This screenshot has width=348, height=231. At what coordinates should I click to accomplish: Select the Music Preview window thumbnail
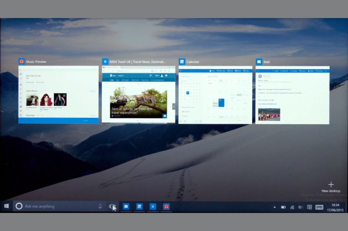(x=58, y=94)
